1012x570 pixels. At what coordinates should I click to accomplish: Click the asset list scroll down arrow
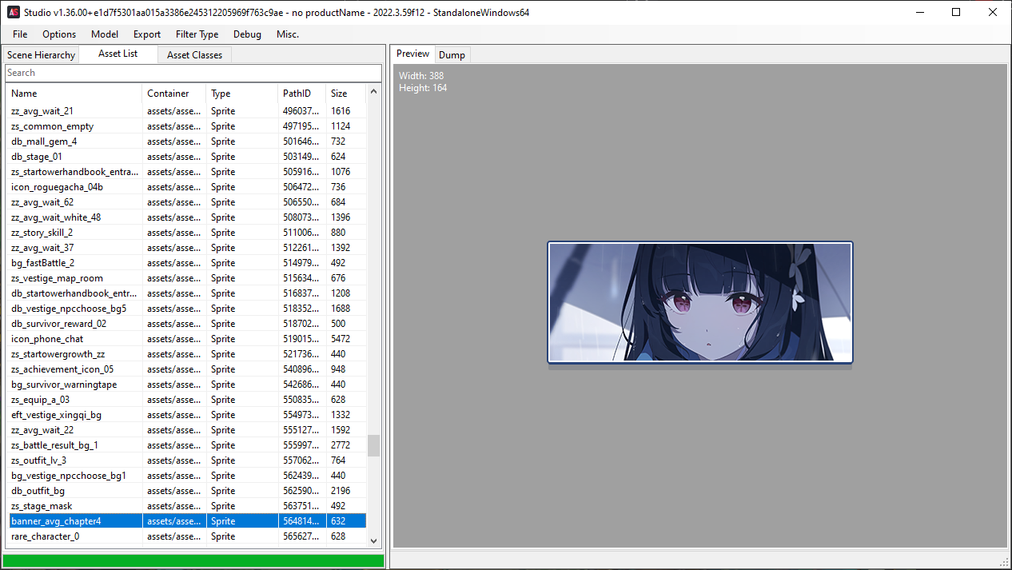[x=373, y=540]
